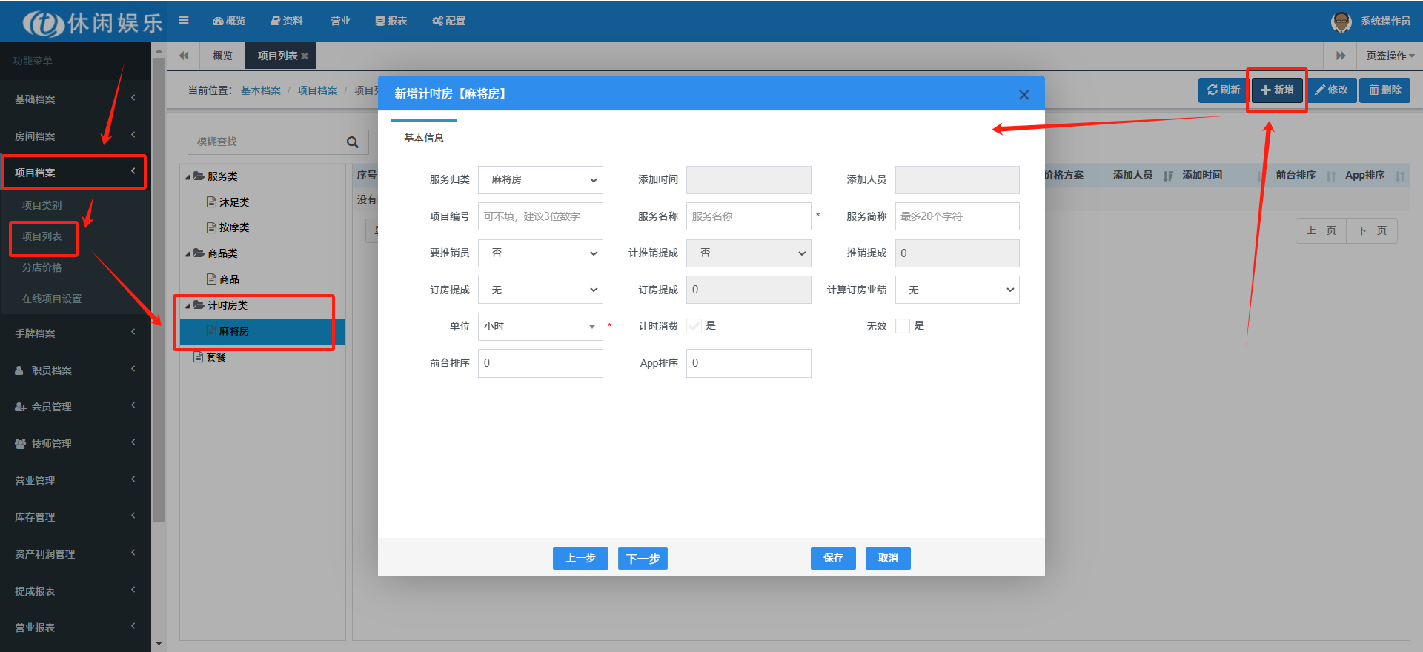Click the 保存 button

(x=833, y=558)
